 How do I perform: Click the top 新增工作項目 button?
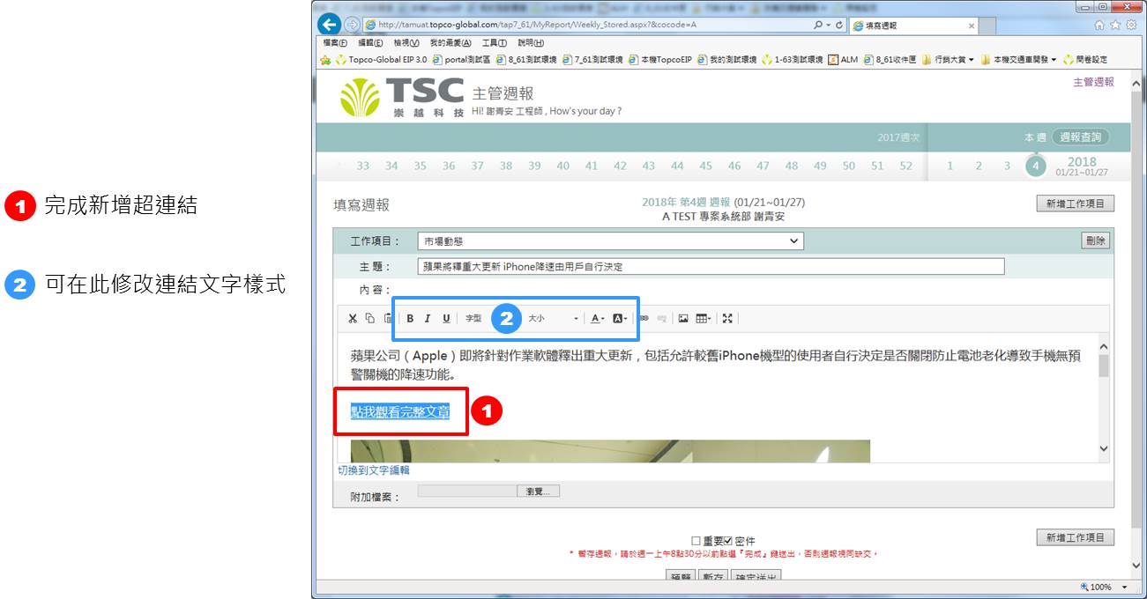(1076, 204)
